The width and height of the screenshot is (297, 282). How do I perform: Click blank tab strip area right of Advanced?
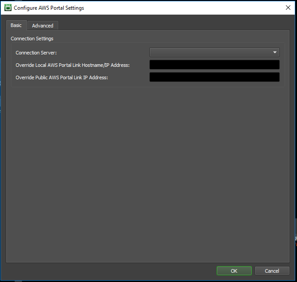tap(172, 26)
